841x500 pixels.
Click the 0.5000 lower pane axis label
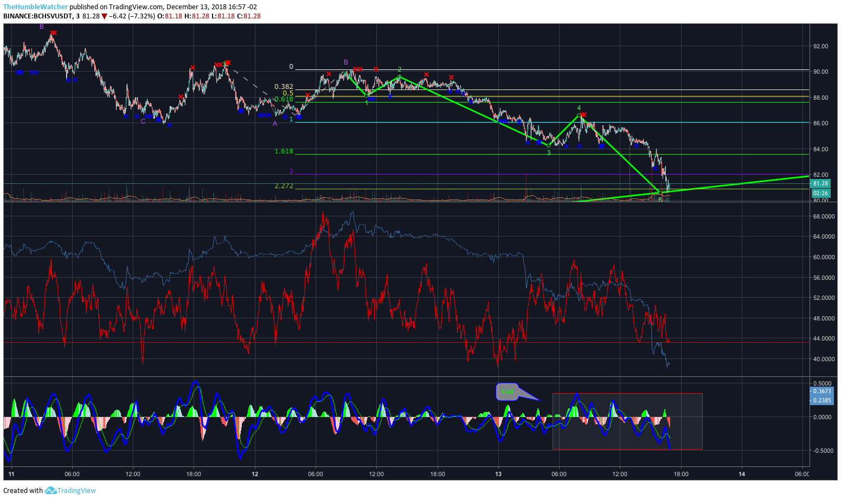click(x=822, y=383)
